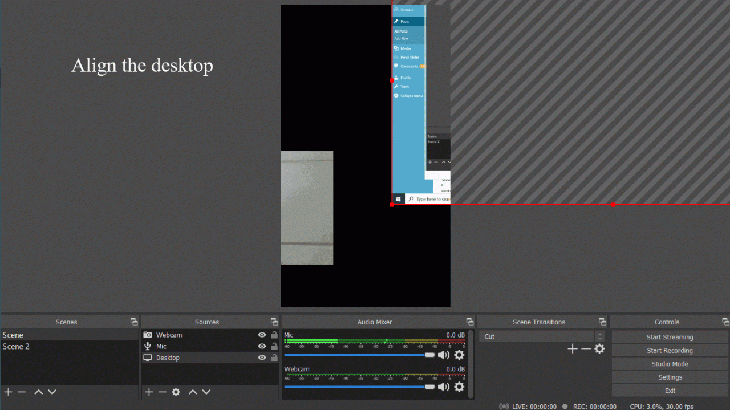Screen dimensions: 730x410
Task: Move the selected source up
Action: pyautogui.click(x=193, y=392)
